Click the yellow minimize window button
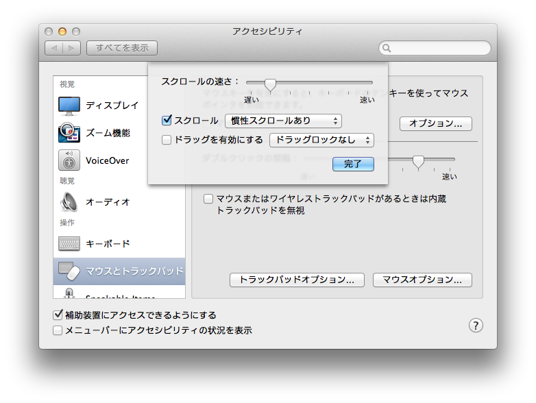 click(62, 32)
